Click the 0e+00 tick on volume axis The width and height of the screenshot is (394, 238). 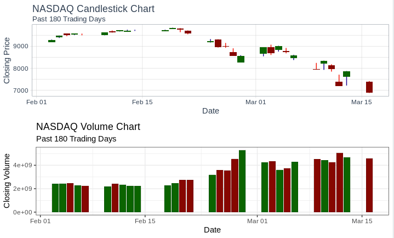coord(24,212)
